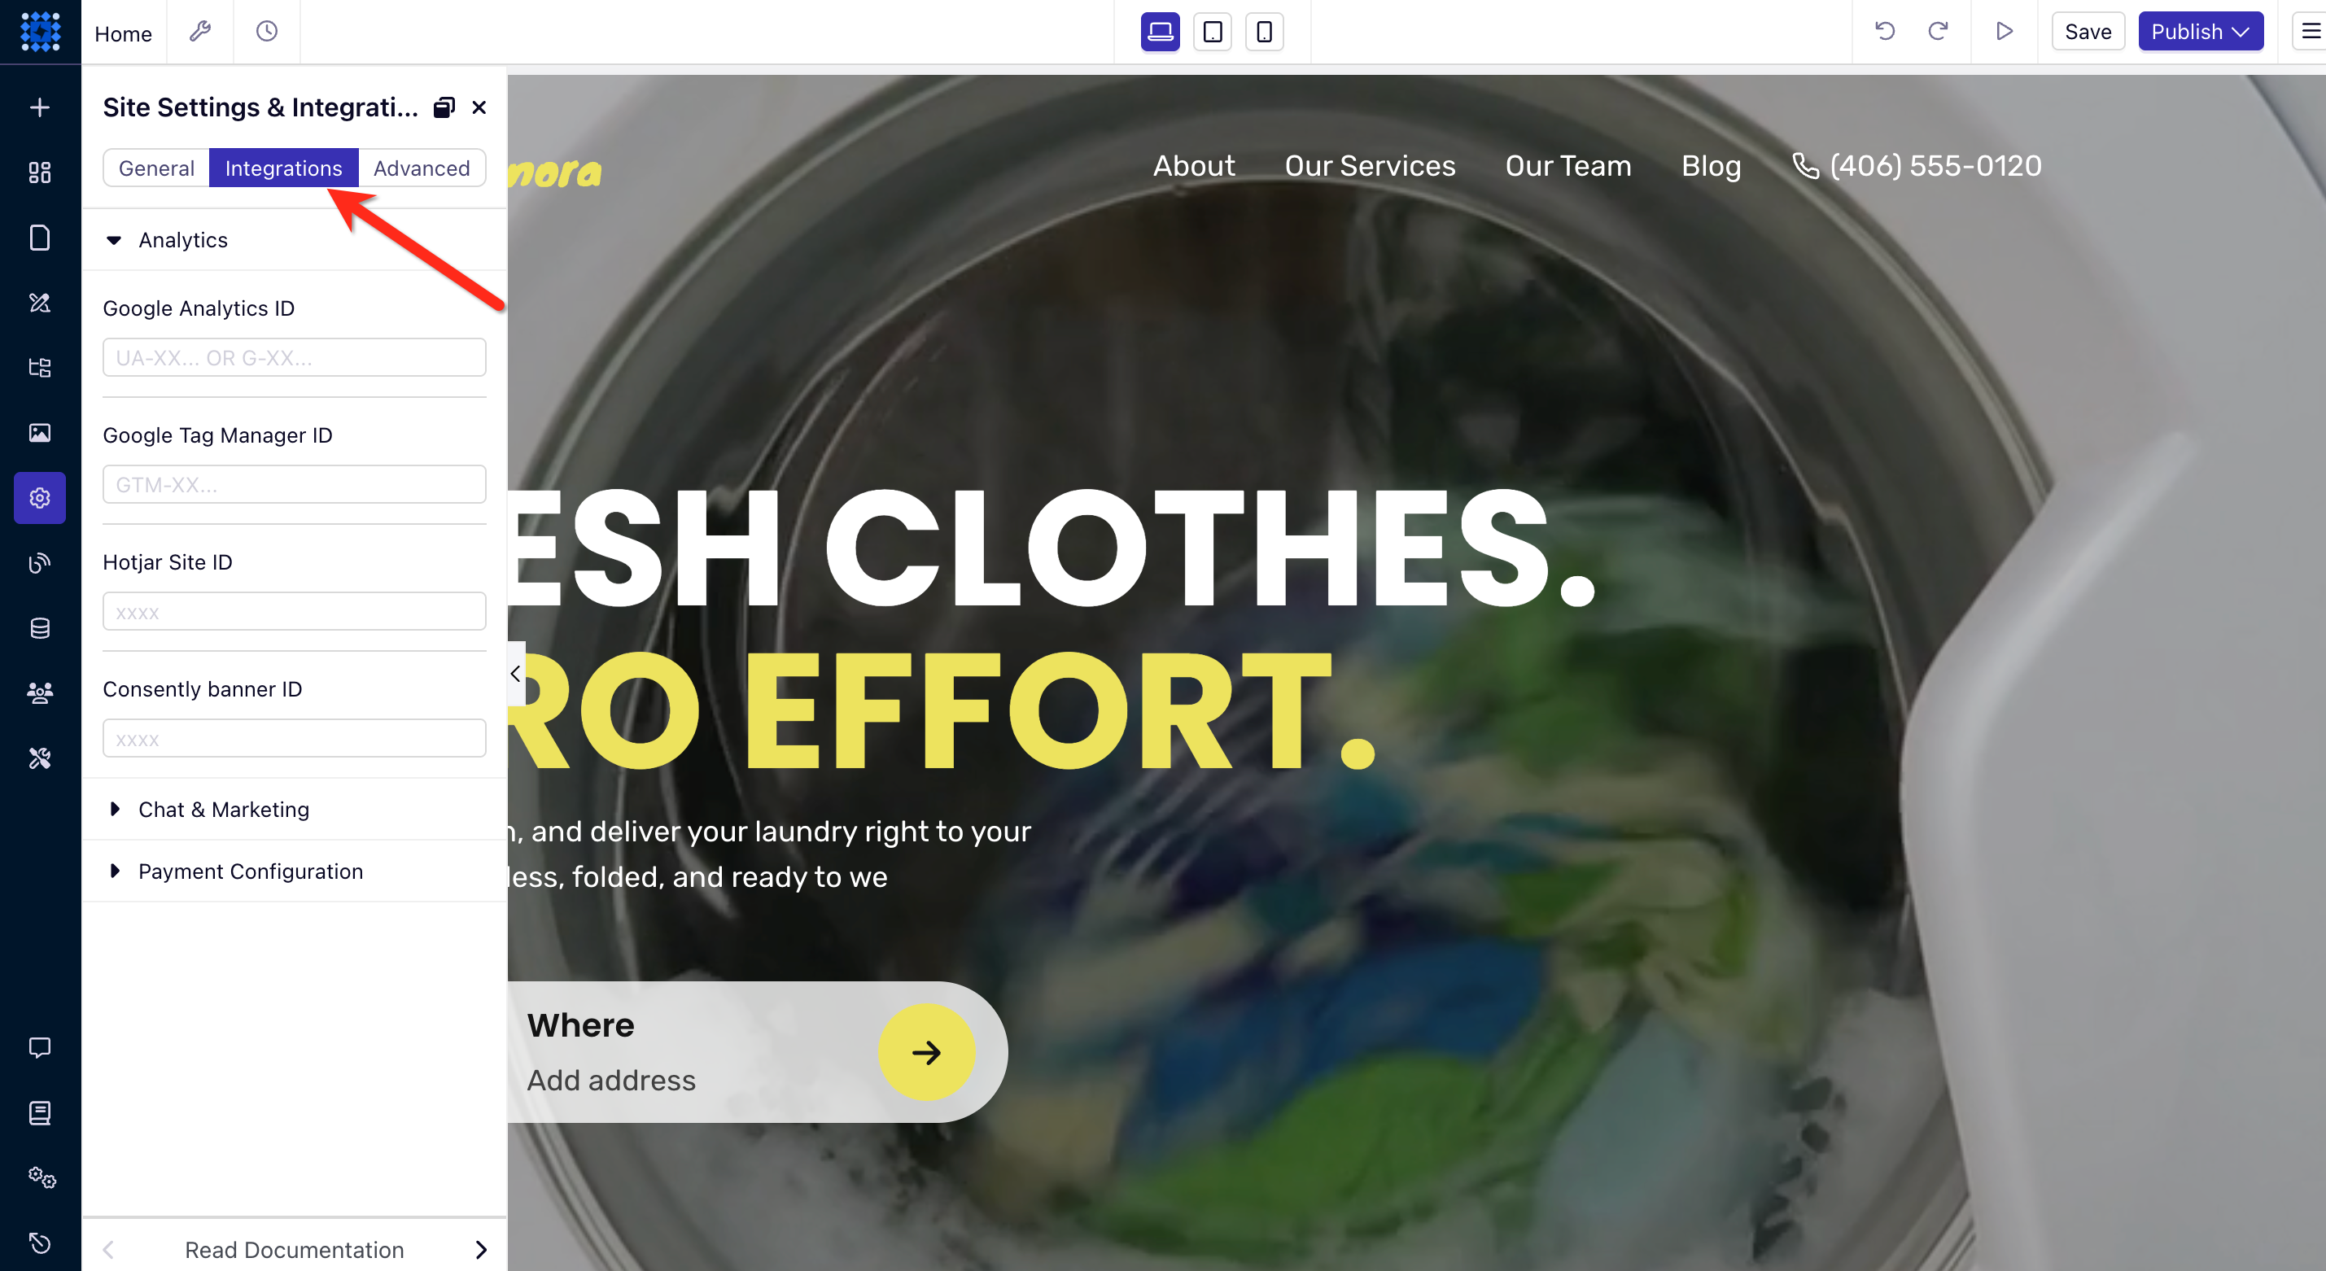Click the preview play icon
This screenshot has width=2326, height=1271.
coord(2004,32)
